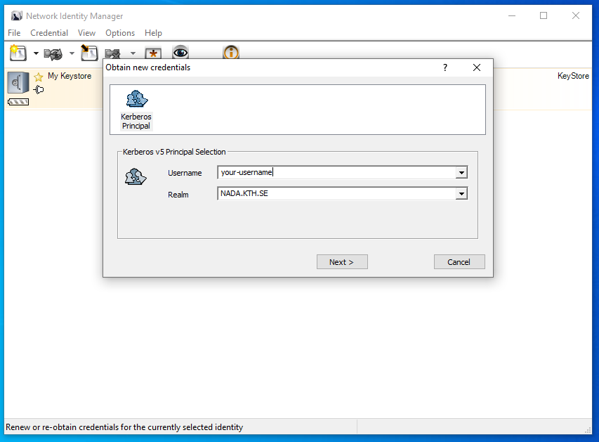Click the My Keystore safe icon

(x=18, y=82)
